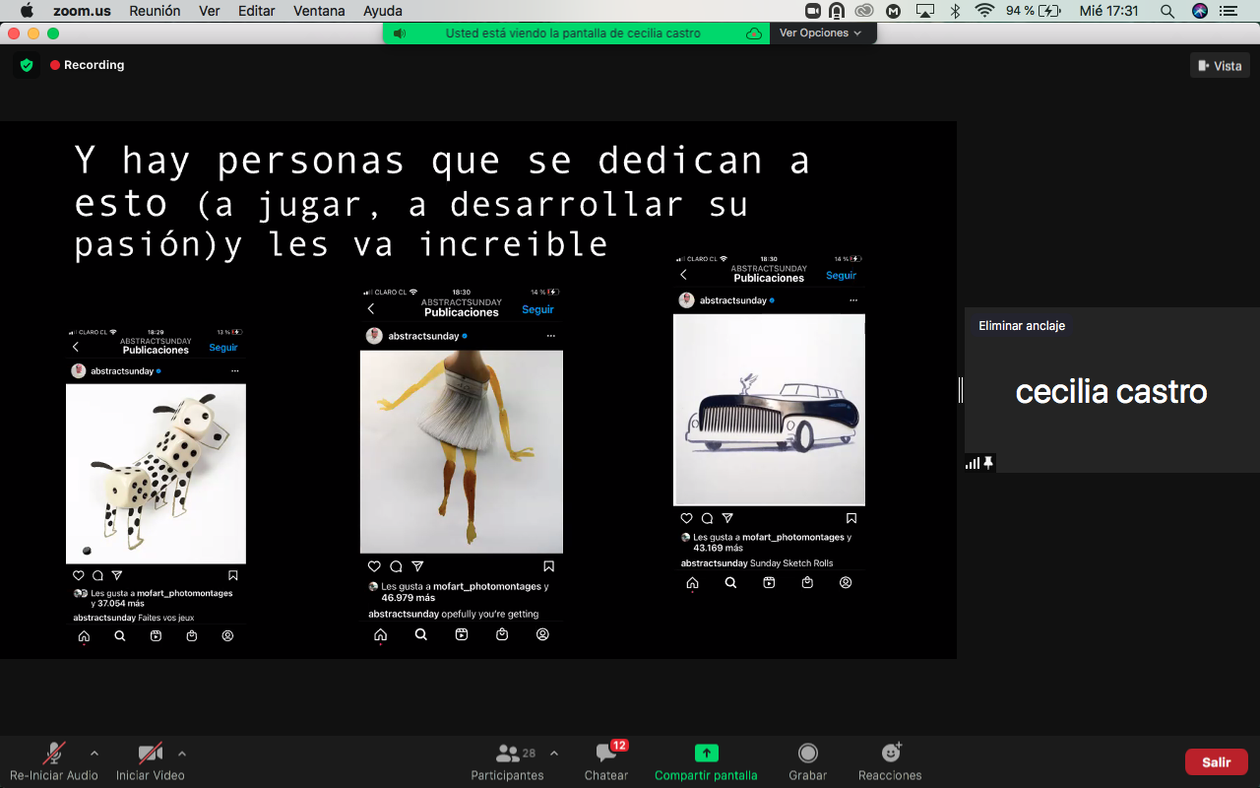Viewport: 1260px width, 788px height.
Task: Click the heart icon under dice dog post
Action: point(79,575)
